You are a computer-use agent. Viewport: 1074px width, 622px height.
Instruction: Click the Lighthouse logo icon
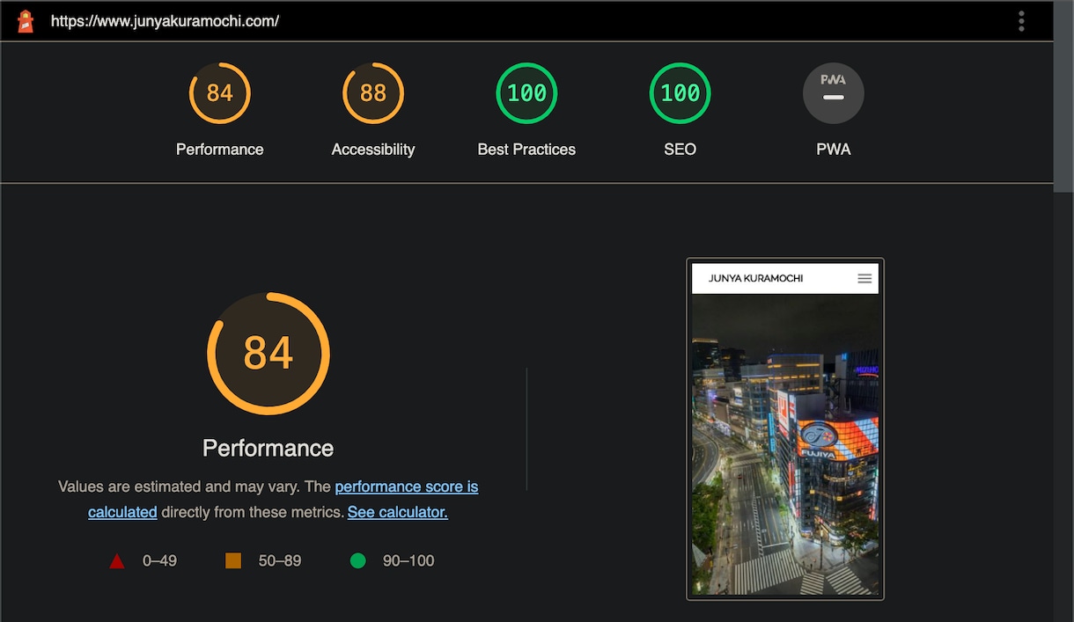tap(26, 21)
